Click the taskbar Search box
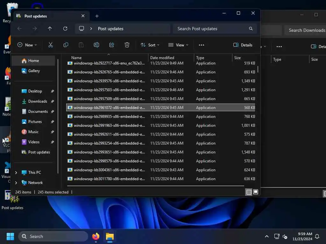Image resolution: width=326 pixels, height=244 pixels. coord(53,236)
